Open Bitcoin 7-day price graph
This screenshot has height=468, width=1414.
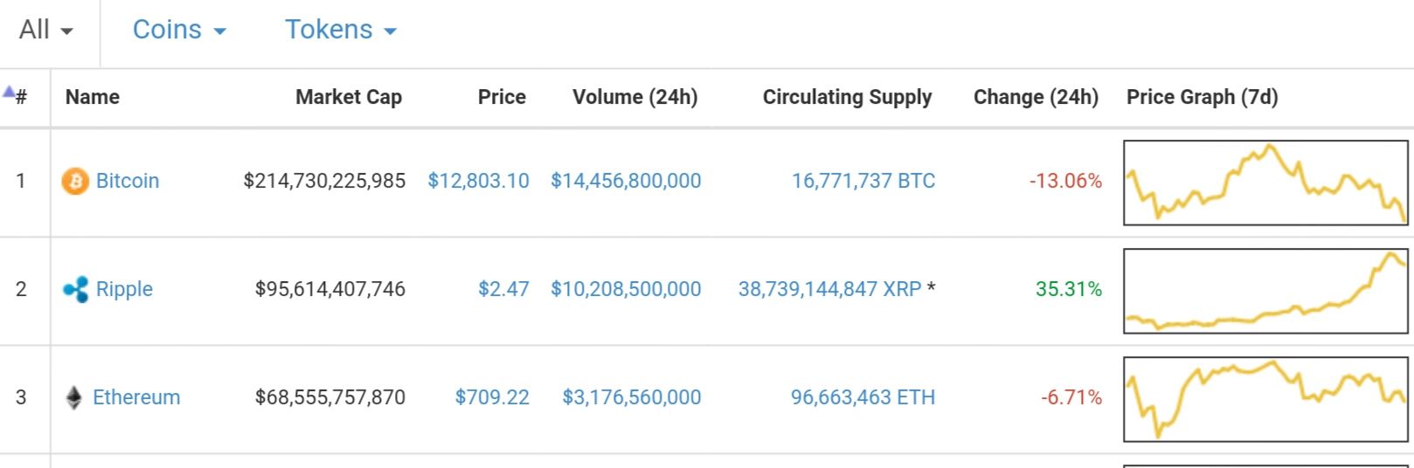pyautogui.click(x=1266, y=182)
